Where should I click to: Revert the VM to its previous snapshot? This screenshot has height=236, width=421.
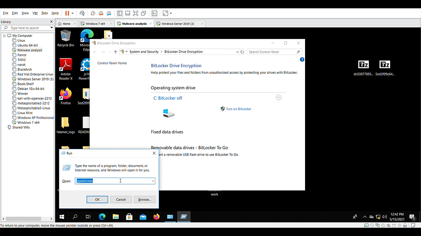click(x=101, y=13)
